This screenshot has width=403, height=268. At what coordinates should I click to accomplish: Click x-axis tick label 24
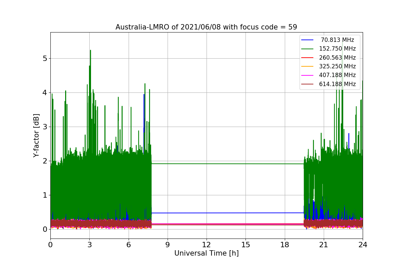pos(363,245)
